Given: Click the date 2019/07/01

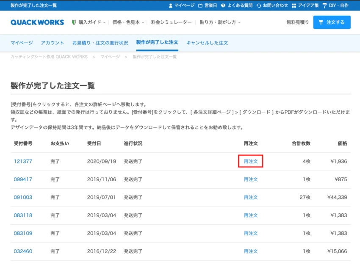Looking at the screenshot, I should pos(102,197).
